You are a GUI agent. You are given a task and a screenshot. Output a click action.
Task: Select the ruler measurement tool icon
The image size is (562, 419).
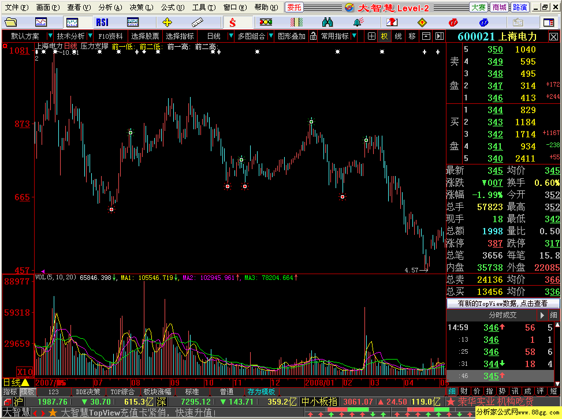click(198, 23)
